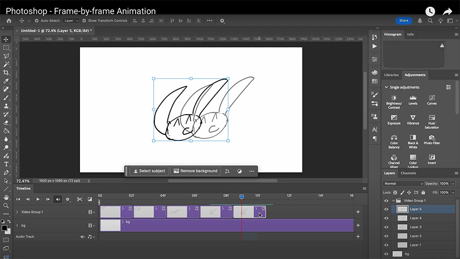The height and width of the screenshot is (259, 460).
Task: Switch to the Libraries tab
Action: 391,75
